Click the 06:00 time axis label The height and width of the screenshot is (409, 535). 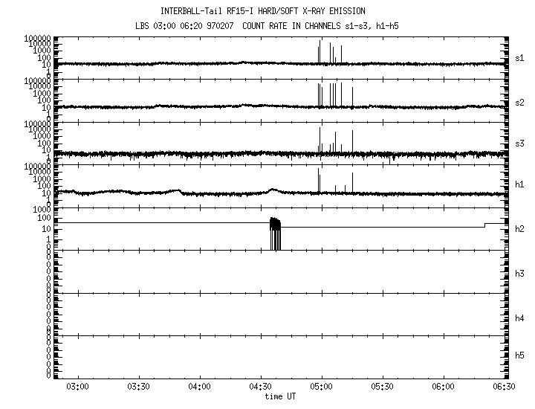coord(443,387)
